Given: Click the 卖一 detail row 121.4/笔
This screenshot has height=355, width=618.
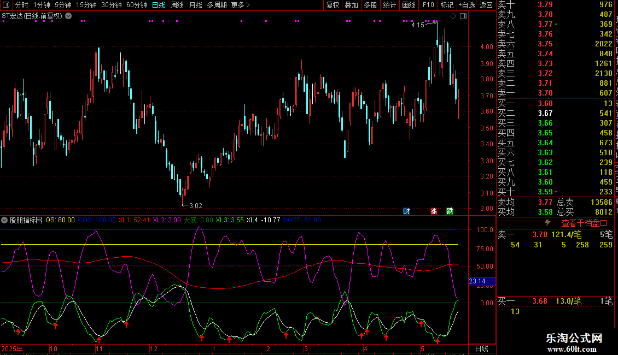Looking at the screenshot, I should coord(555,235).
